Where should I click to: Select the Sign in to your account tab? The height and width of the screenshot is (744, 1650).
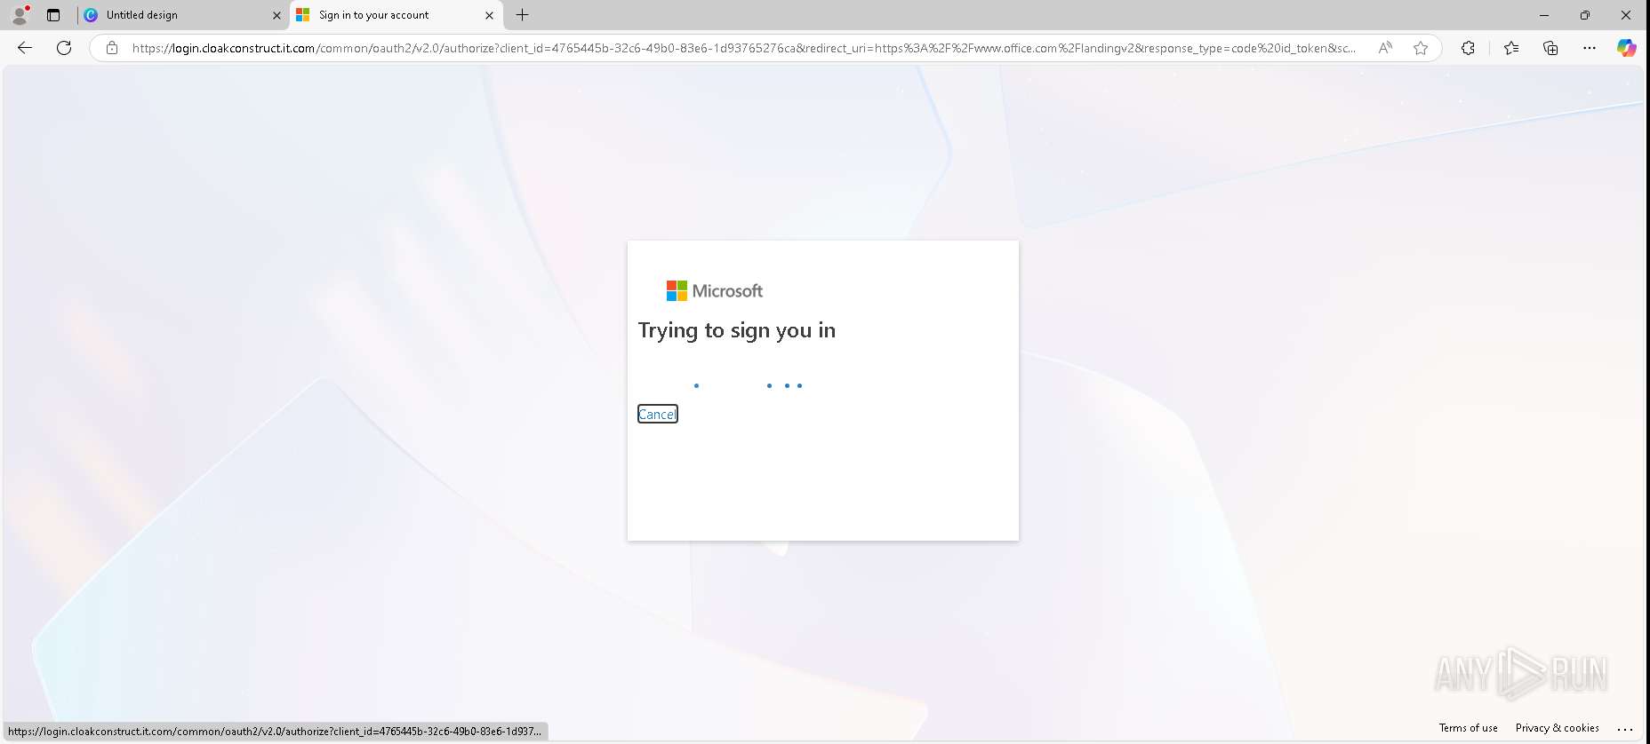(396, 15)
